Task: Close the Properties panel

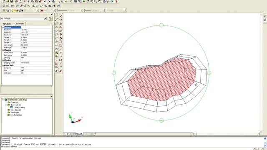Action: click(x=52, y=15)
